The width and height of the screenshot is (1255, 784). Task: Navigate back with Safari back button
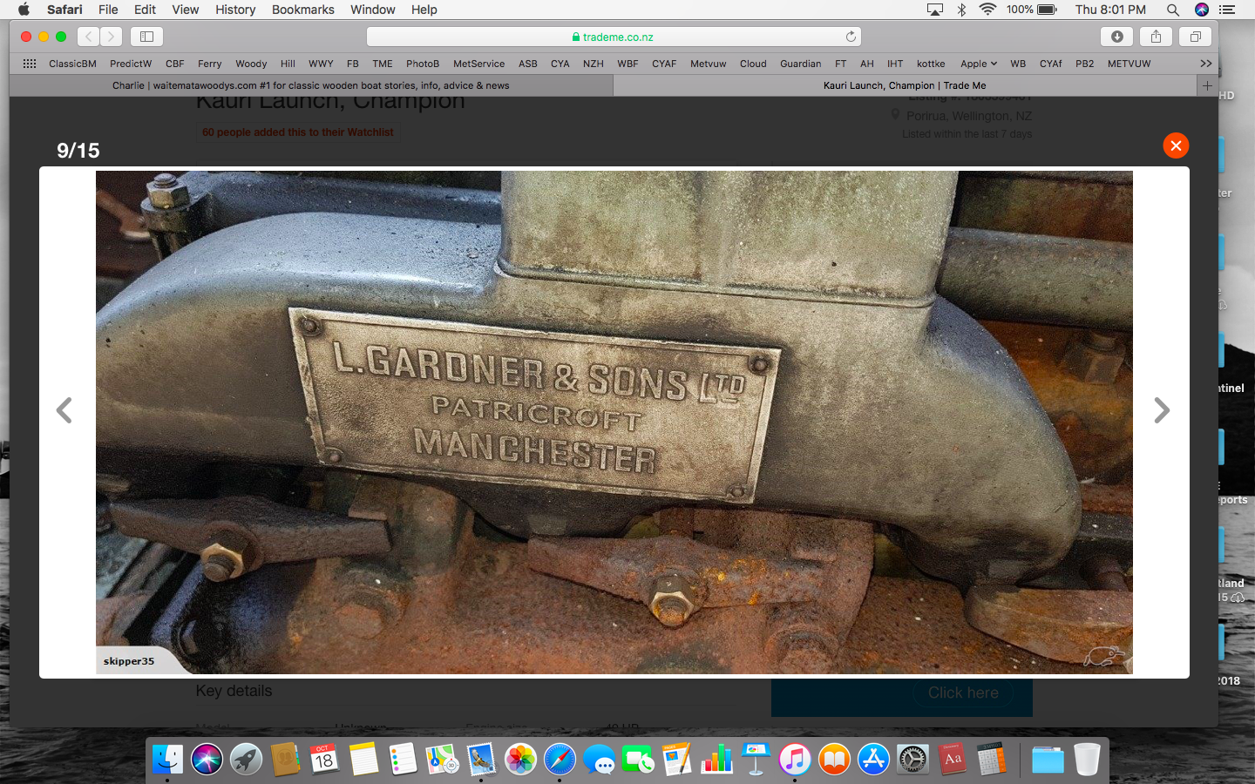pos(89,37)
